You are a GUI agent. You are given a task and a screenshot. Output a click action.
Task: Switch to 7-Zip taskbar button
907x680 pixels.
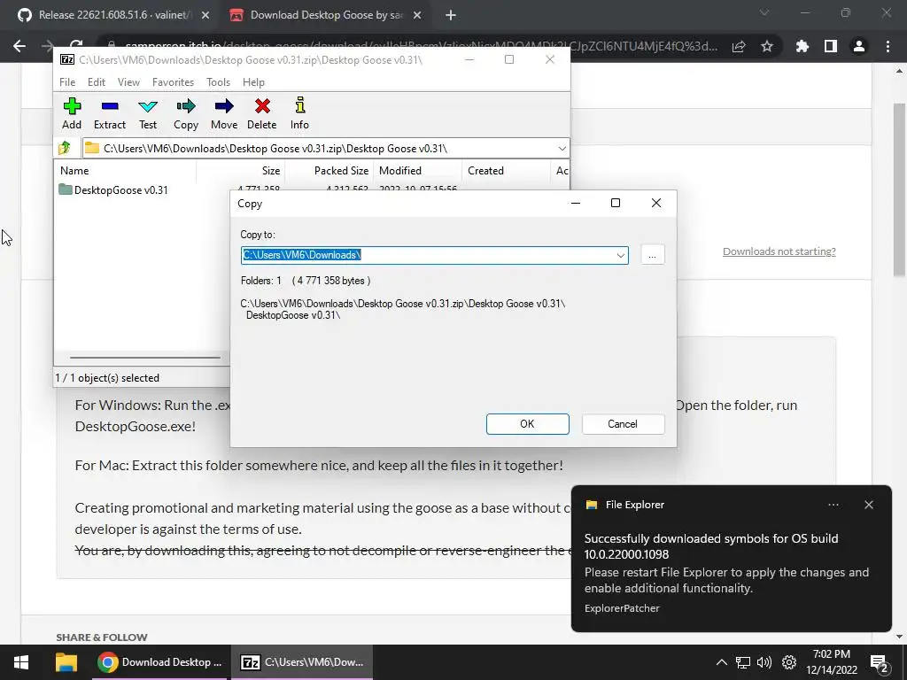303,662
